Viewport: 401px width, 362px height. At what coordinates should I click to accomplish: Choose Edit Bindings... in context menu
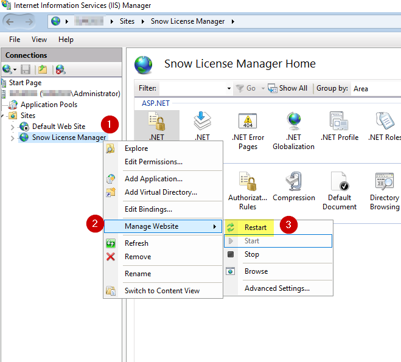coord(163,209)
